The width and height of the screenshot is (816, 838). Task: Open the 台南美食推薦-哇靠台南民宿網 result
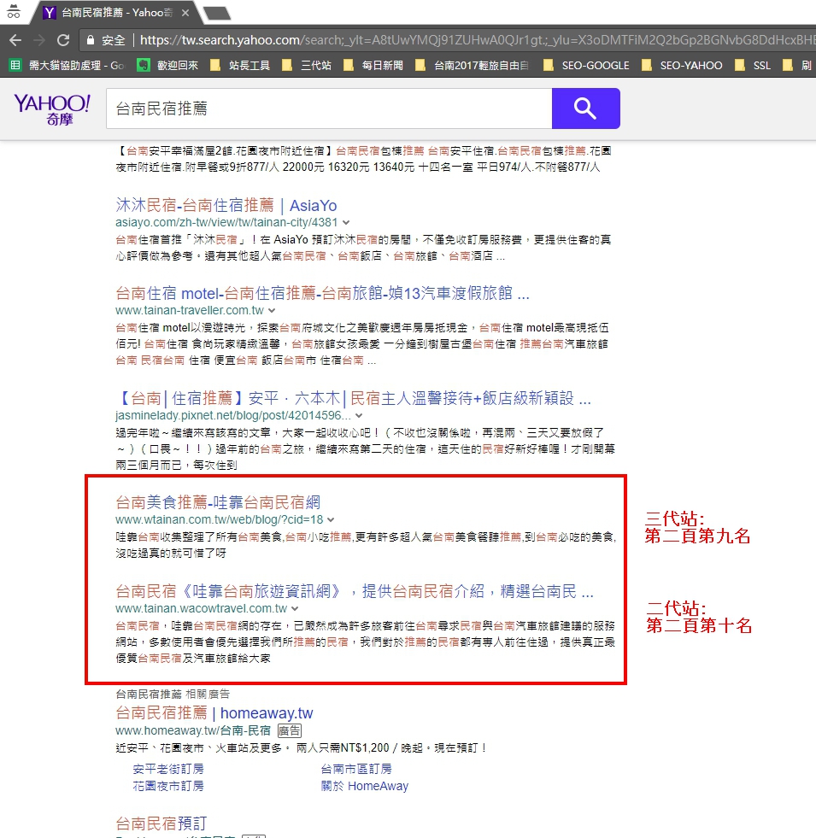(218, 502)
